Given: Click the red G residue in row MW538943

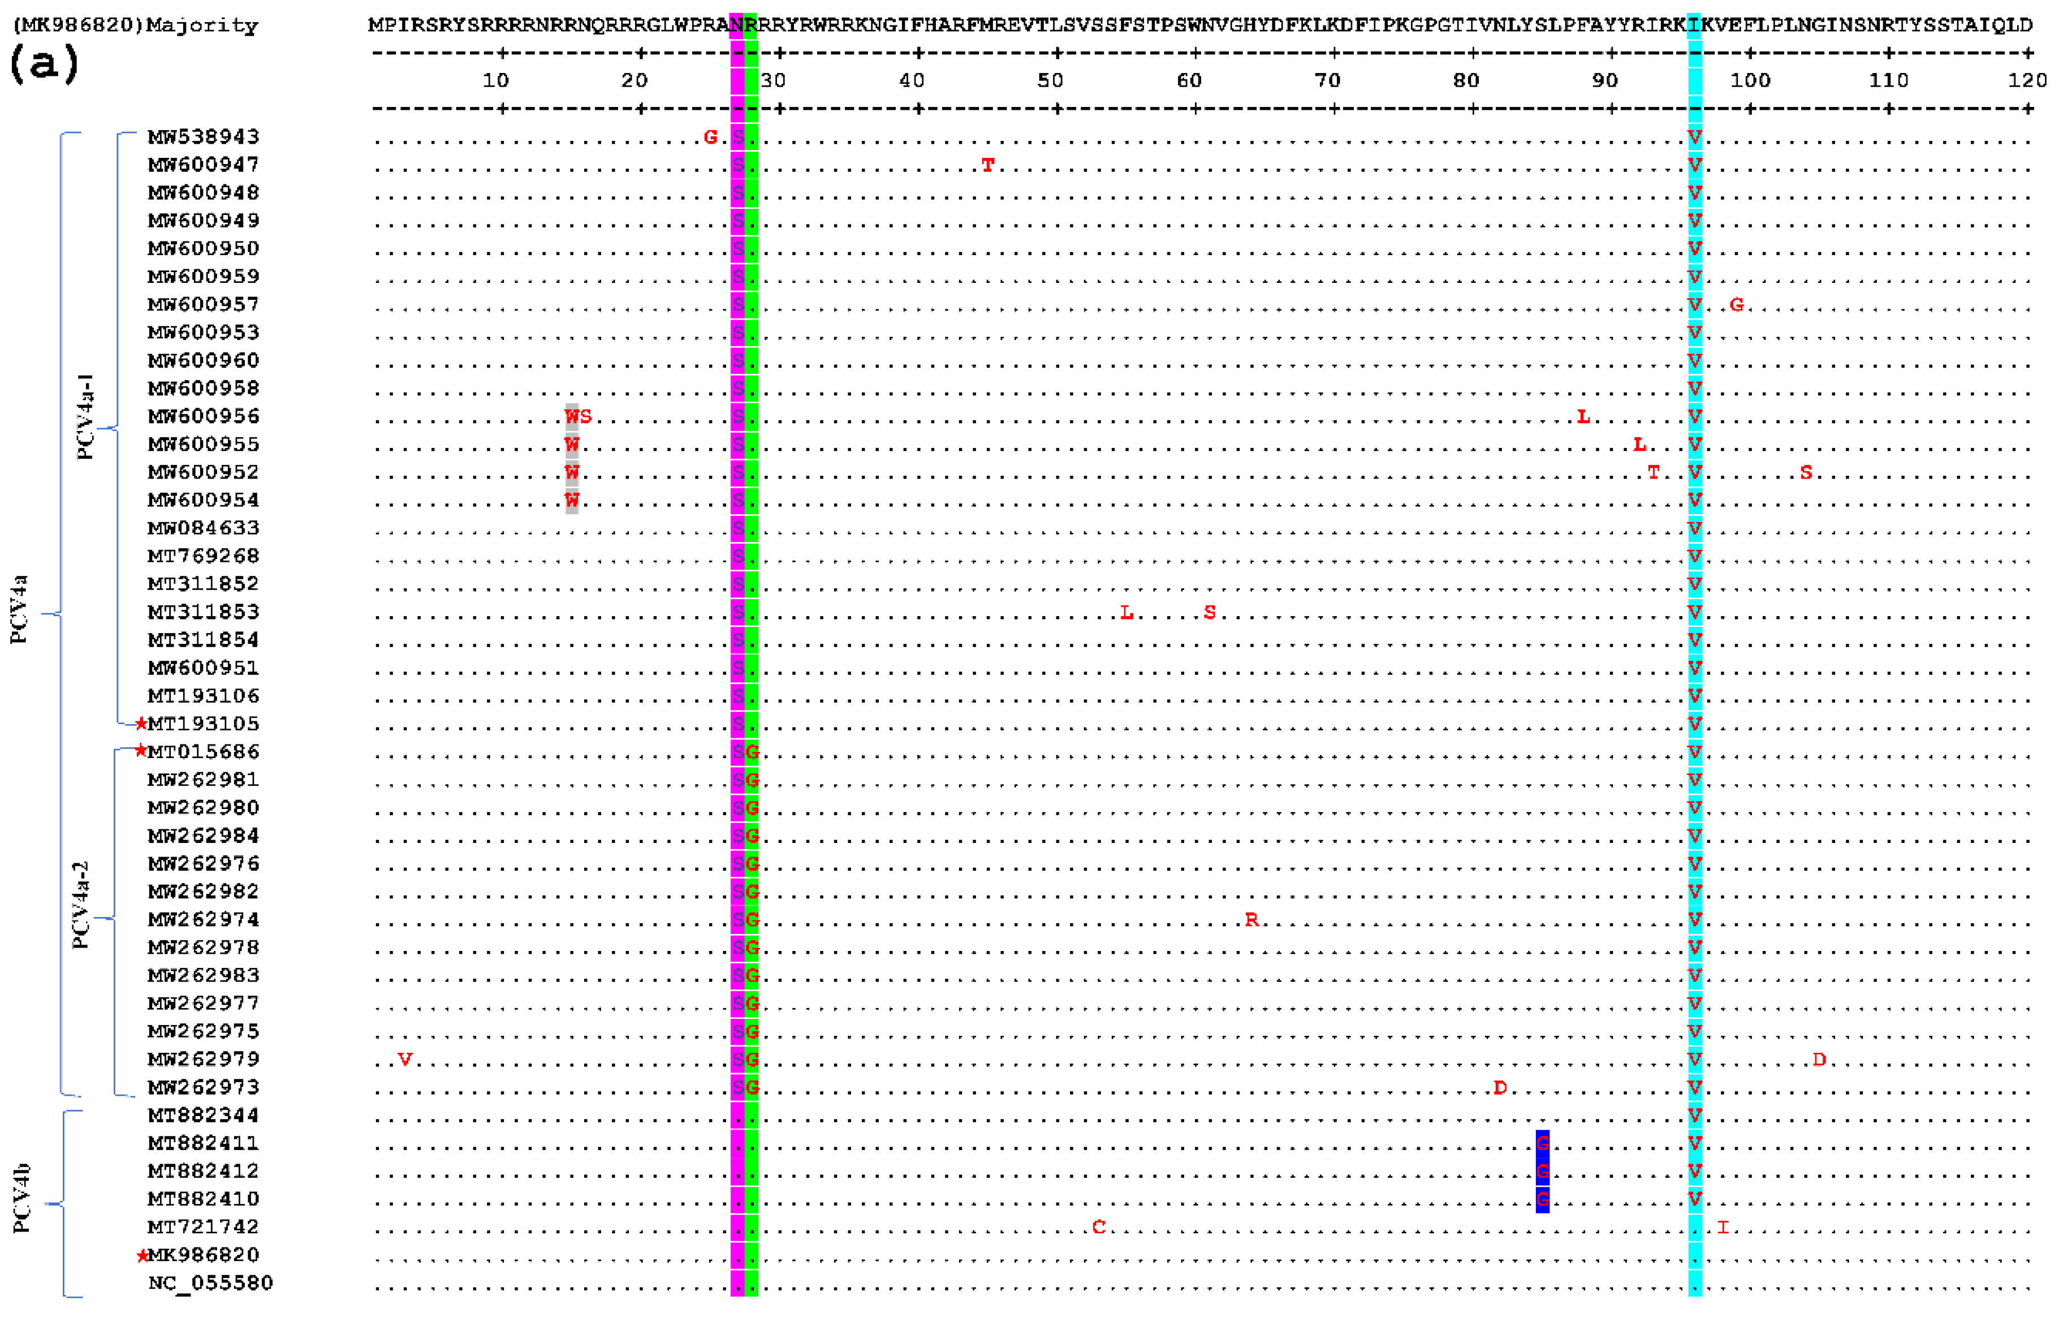Looking at the screenshot, I should [710, 137].
